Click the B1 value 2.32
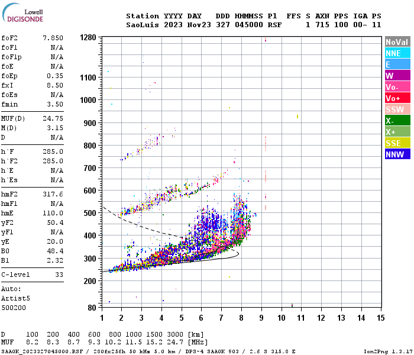Image resolution: width=414 pixels, height=355 pixels. coord(55,260)
